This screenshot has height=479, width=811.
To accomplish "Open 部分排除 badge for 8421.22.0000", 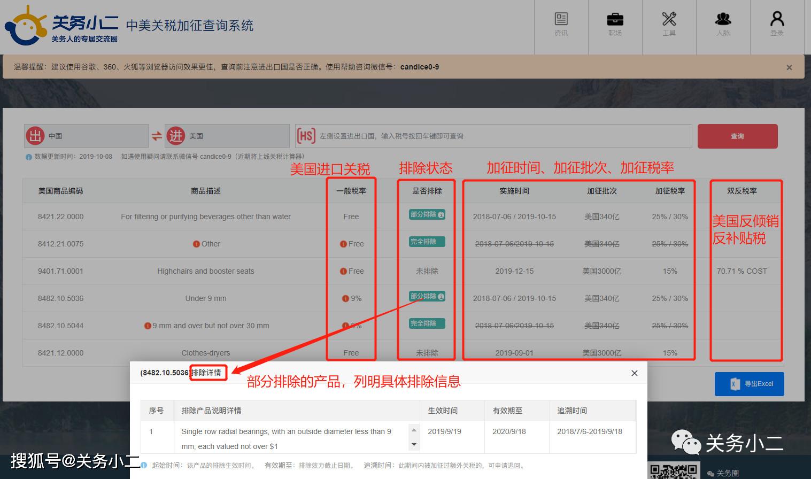I will click(427, 214).
